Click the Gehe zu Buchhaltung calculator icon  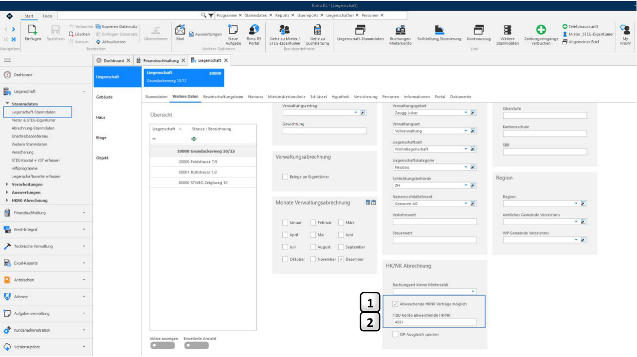coord(317,30)
